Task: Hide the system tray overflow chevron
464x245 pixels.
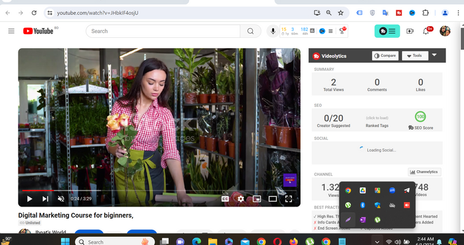Action: pos(378,241)
